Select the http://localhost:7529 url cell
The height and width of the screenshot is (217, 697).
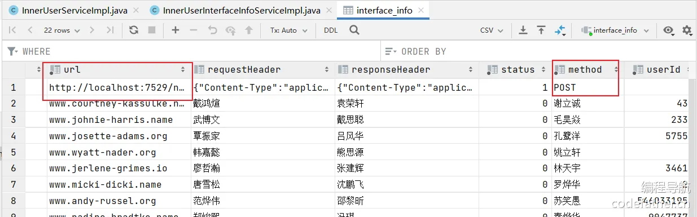[118, 87]
